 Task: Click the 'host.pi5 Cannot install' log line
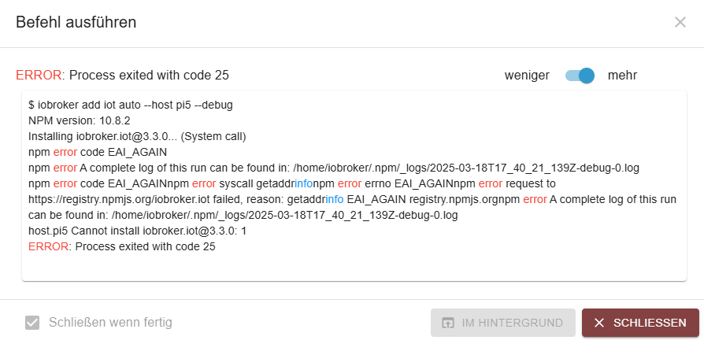pos(137,231)
